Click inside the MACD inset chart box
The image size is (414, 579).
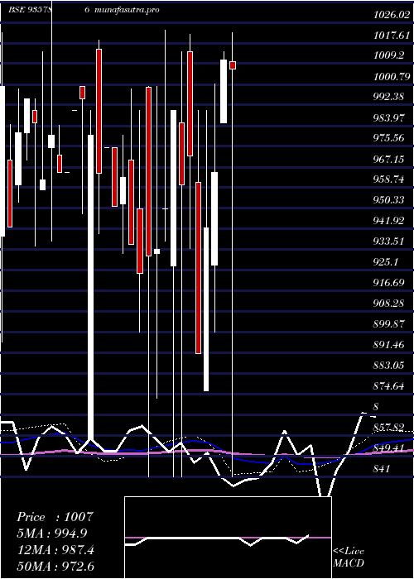click(228, 538)
